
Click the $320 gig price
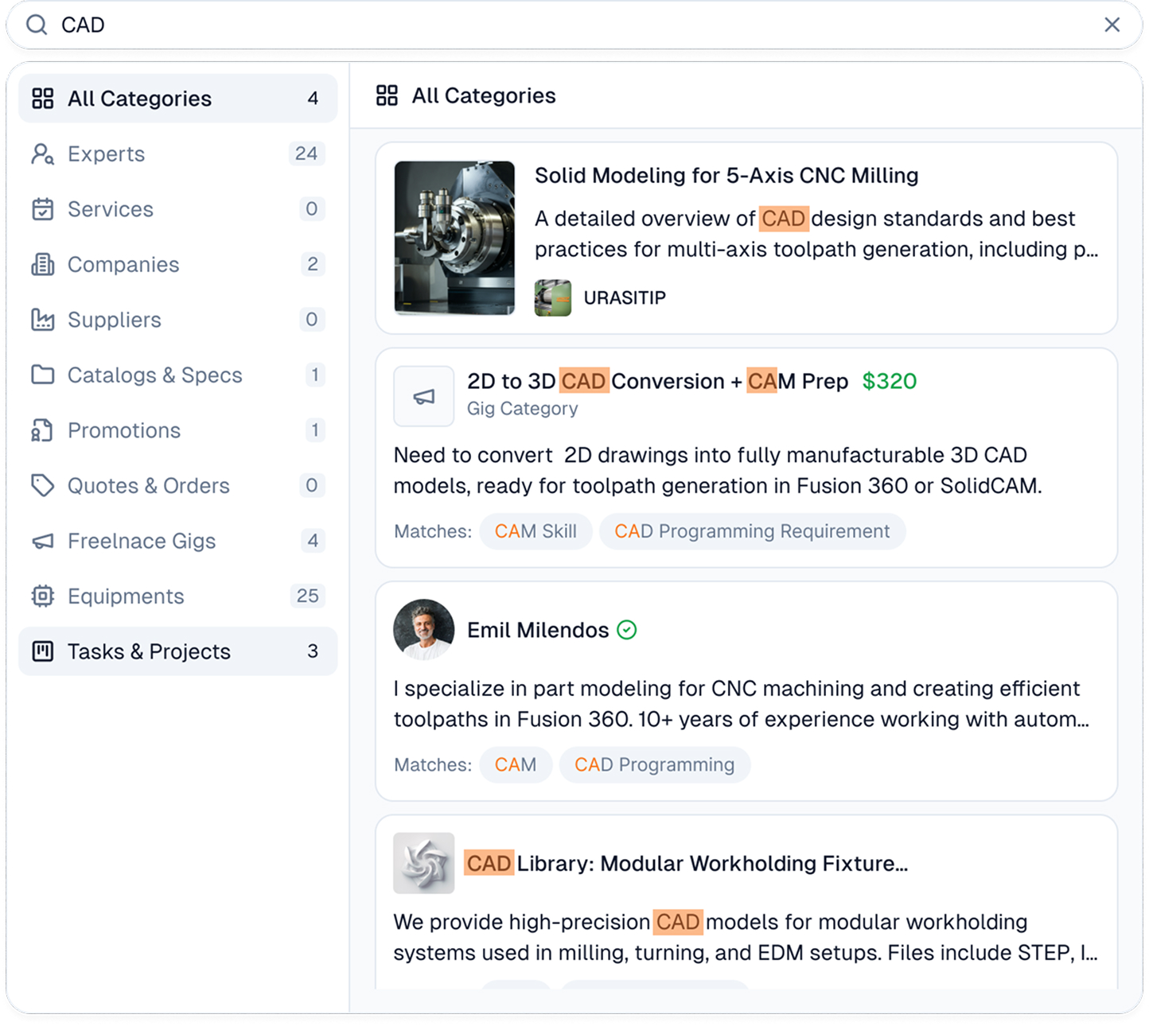[x=890, y=382]
